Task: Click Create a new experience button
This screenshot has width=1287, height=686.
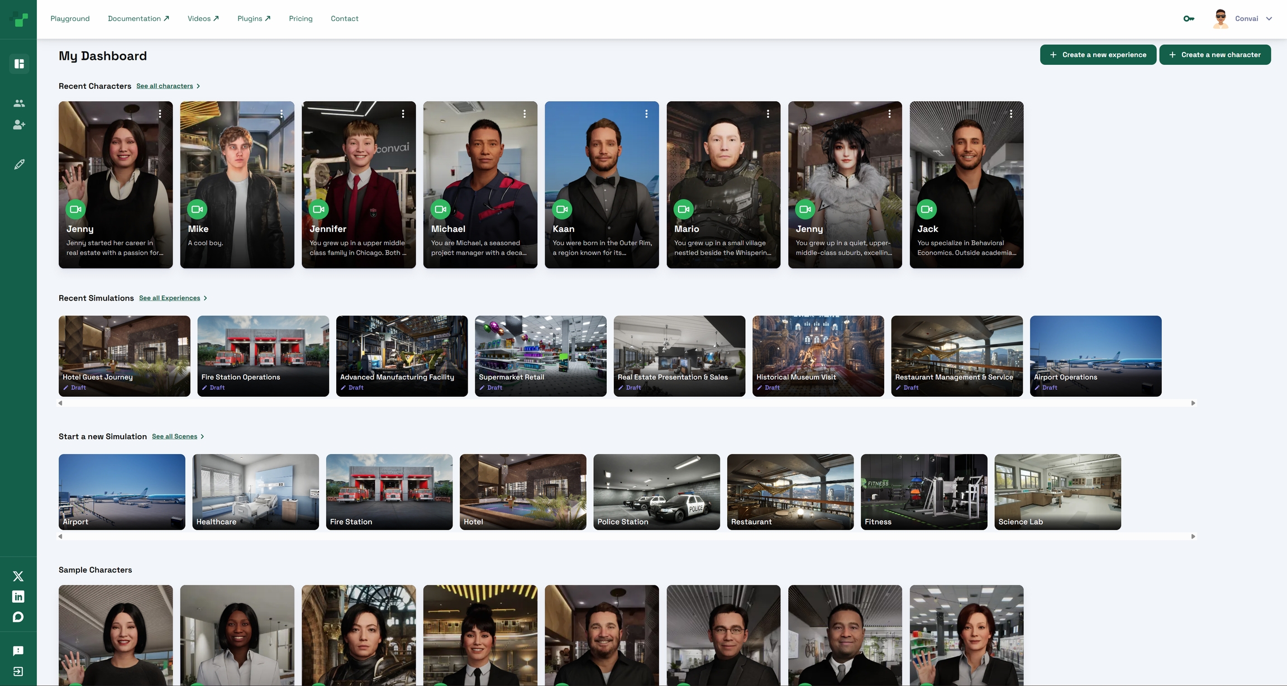Action: click(x=1098, y=55)
